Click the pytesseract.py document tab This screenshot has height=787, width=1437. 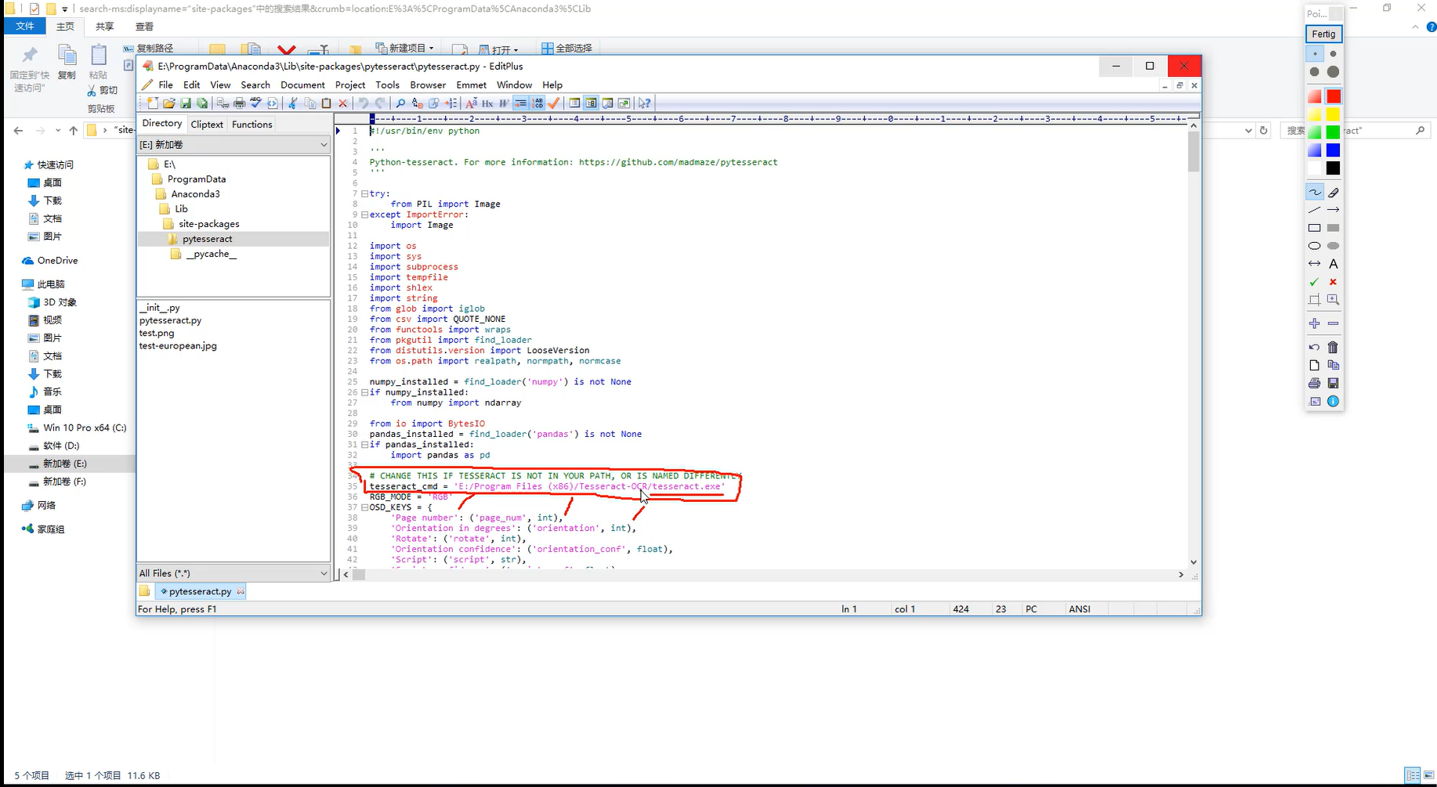pos(201,591)
